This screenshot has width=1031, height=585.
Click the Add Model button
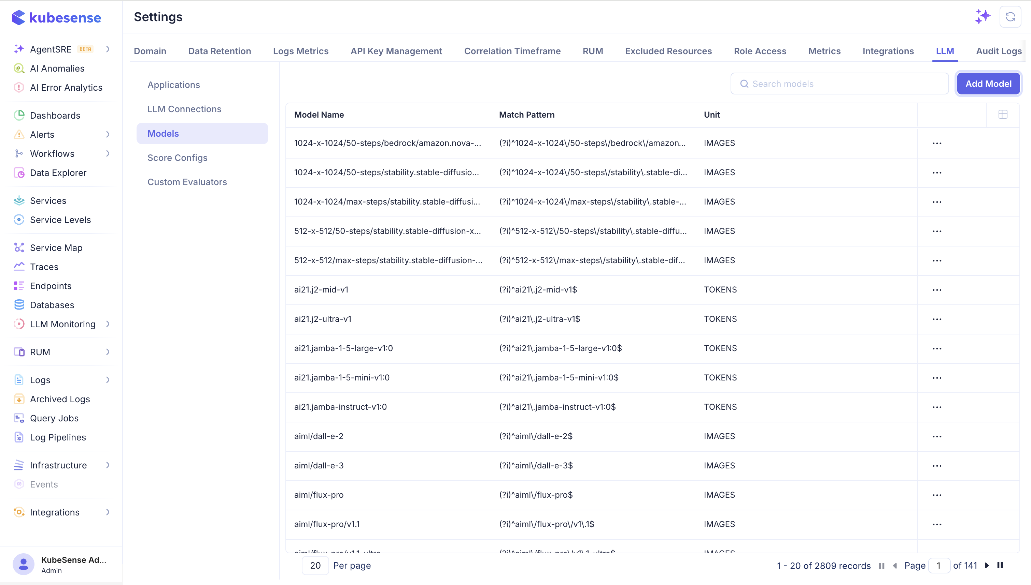(x=988, y=84)
